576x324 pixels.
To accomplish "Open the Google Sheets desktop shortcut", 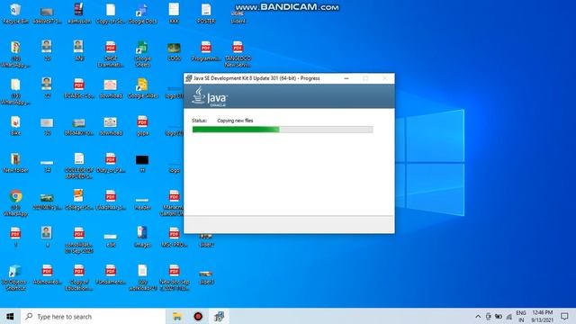I will (142, 54).
